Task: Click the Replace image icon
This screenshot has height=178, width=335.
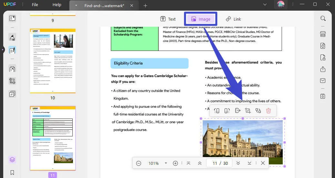Action: tap(258, 111)
